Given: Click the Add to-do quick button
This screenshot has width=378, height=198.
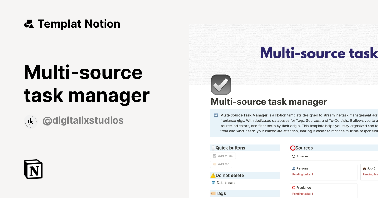Looking at the screenshot, I should click(x=223, y=156).
